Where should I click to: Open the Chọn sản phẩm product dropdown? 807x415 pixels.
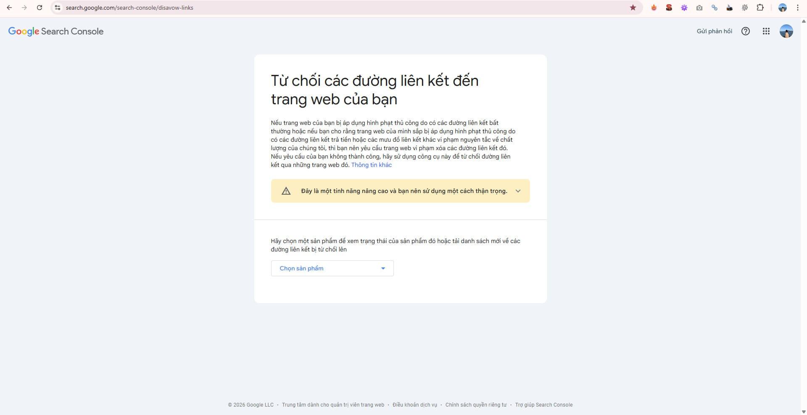(332, 268)
